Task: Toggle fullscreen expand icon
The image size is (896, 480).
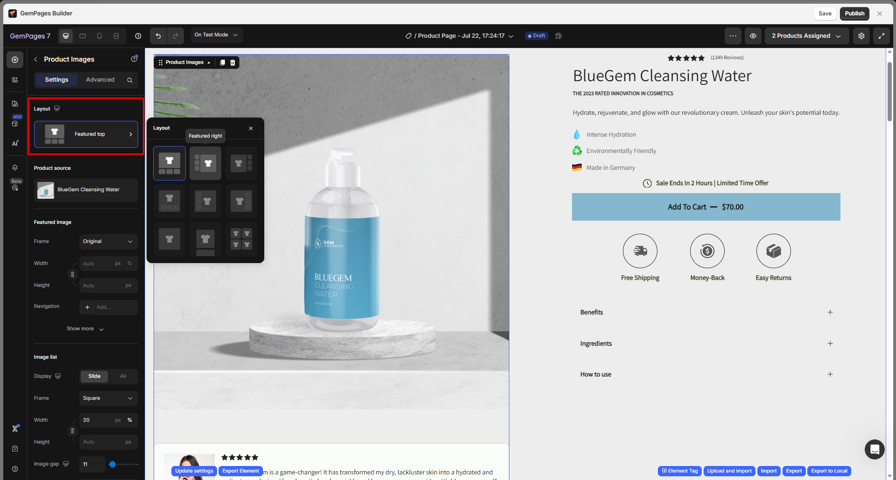Action: point(882,36)
